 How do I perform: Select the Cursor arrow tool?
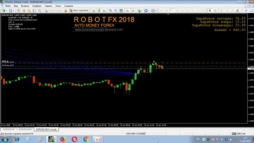(210, 11)
